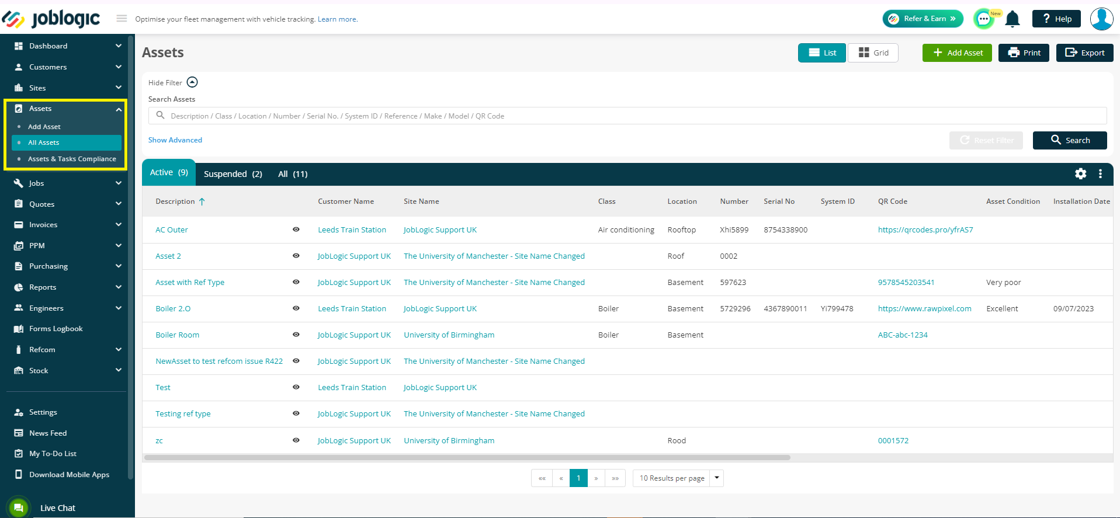The width and height of the screenshot is (1120, 518).
Task: Click the green Add Asset button
Action: click(957, 53)
